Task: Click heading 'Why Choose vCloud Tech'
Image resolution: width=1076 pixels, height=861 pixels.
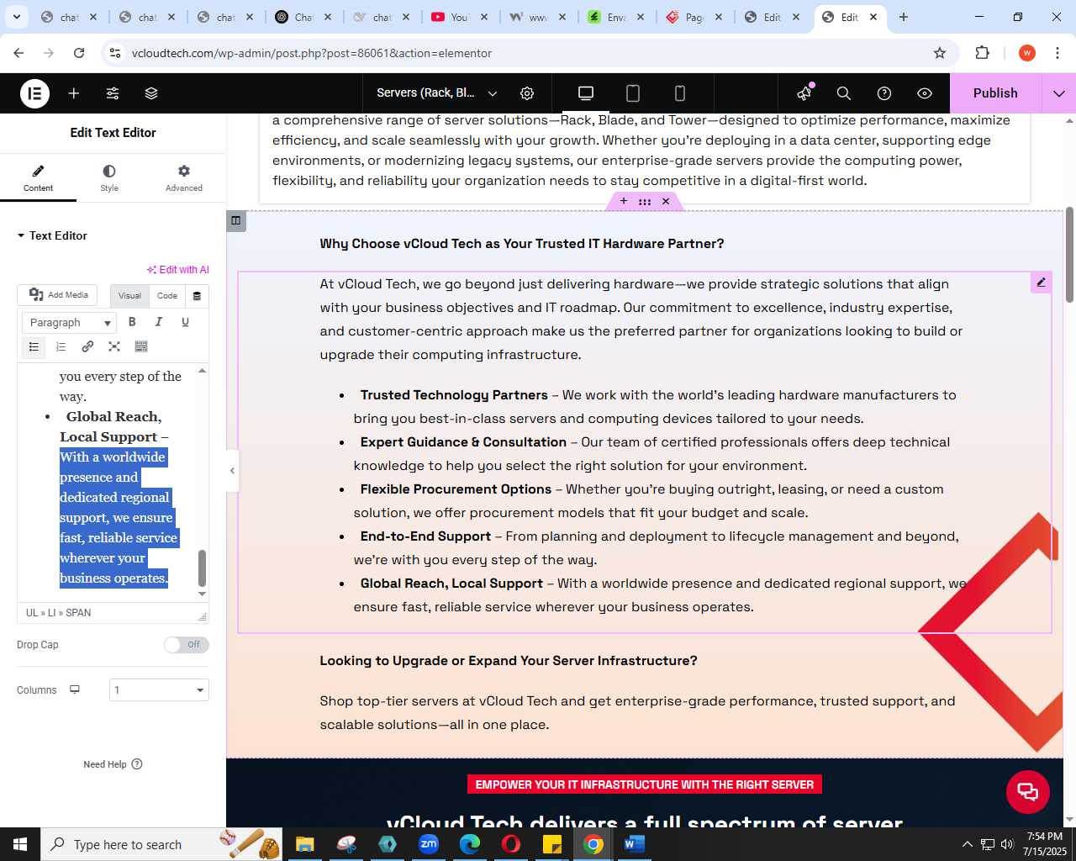Action: [x=521, y=244]
